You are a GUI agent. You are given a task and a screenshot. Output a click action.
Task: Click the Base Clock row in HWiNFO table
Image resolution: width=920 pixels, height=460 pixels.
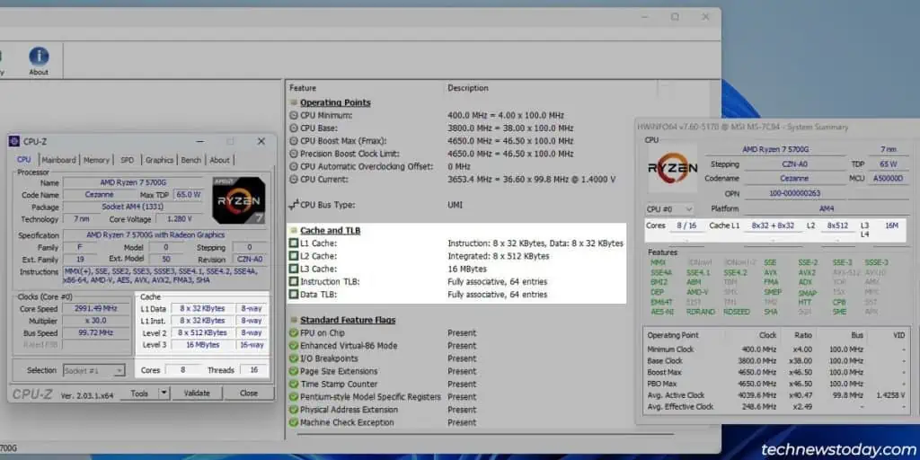point(777,361)
